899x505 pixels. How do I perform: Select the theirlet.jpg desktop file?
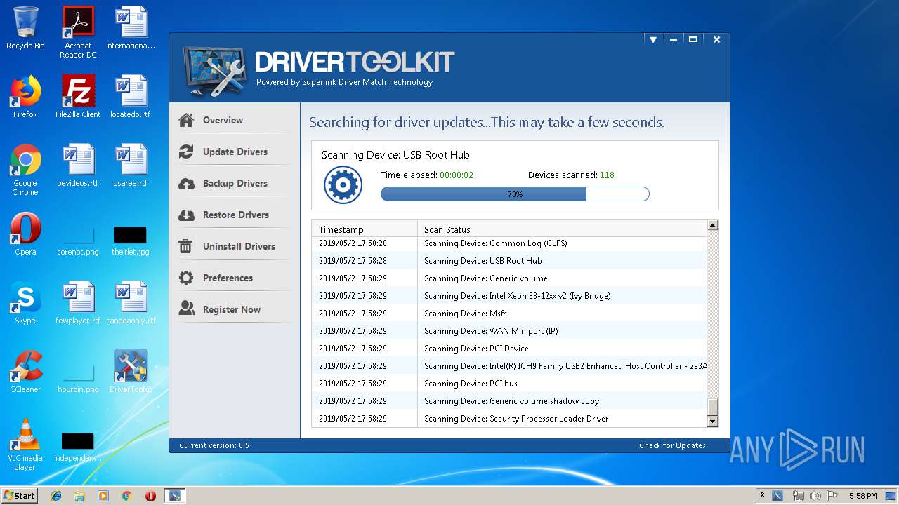tap(131, 238)
